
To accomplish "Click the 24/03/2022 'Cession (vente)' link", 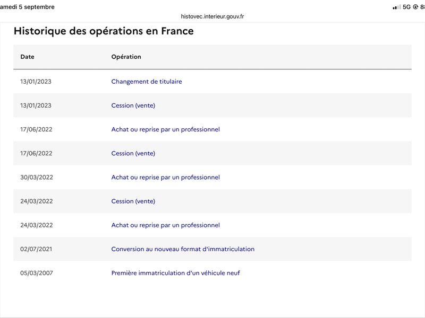I will point(133,201).
